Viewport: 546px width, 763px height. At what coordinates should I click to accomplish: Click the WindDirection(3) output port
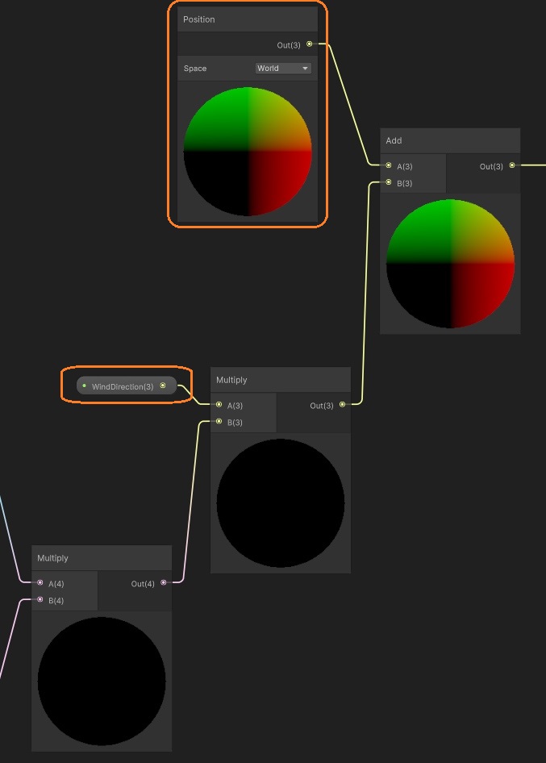click(x=163, y=386)
